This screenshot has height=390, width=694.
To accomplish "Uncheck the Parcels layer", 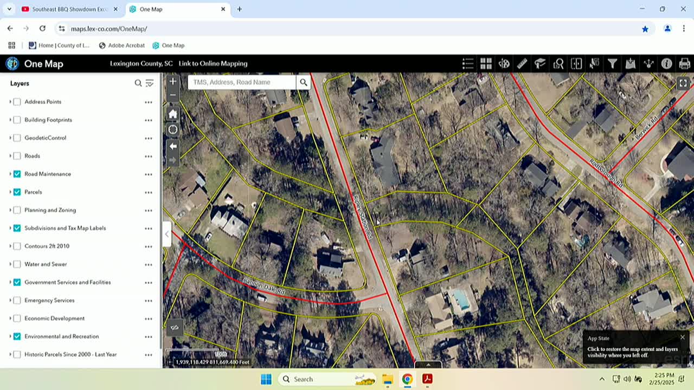I will point(17,192).
